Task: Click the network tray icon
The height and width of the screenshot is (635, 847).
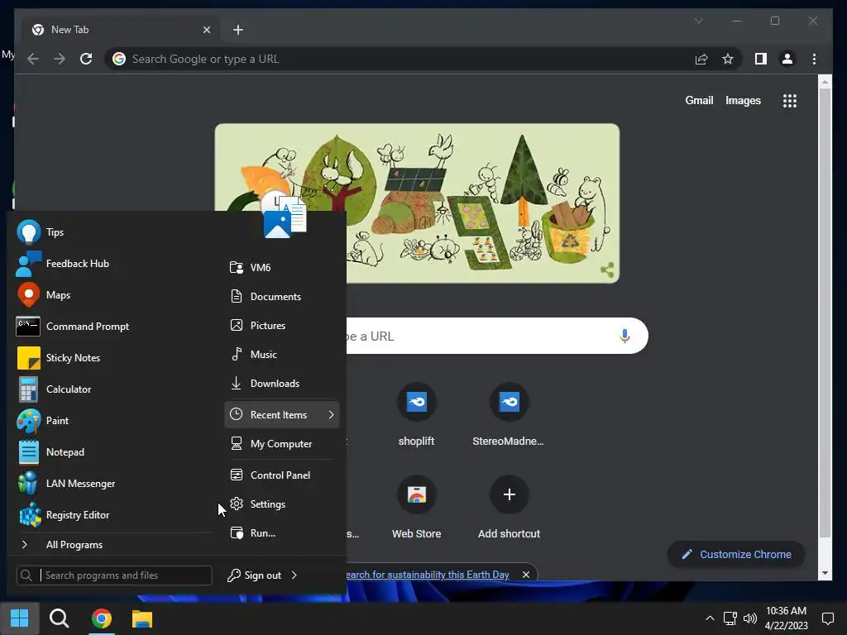Action: pos(730,618)
